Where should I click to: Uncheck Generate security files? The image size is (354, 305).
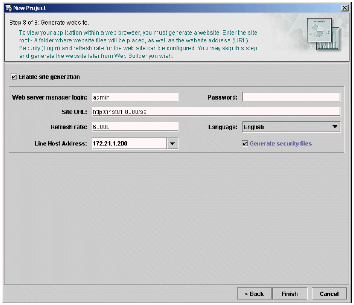click(x=245, y=143)
